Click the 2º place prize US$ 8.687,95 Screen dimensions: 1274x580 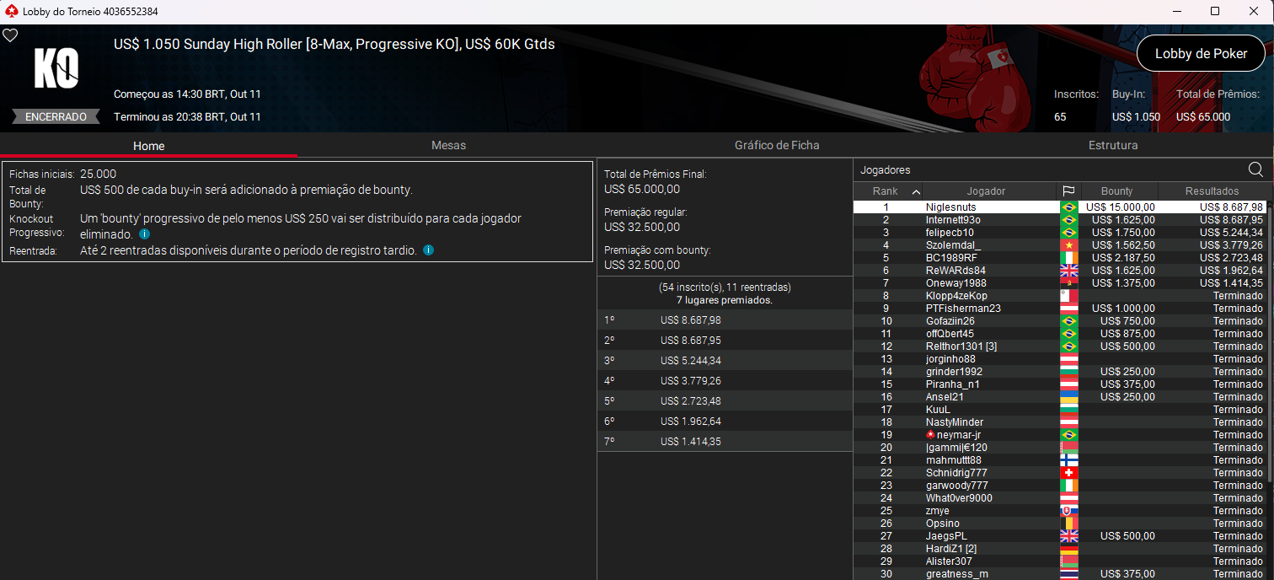(x=690, y=341)
